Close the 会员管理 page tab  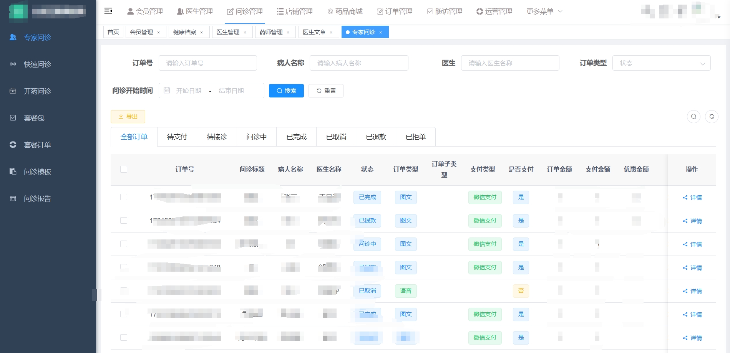click(x=158, y=33)
